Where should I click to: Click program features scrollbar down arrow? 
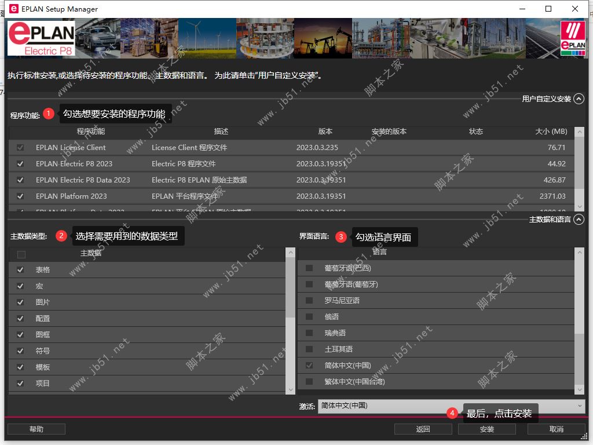[x=579, y=207]
